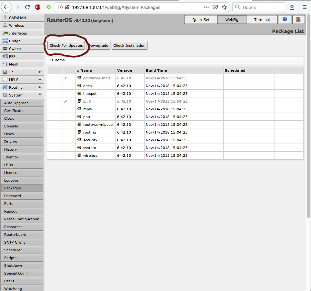Viewport: 311px width, 291px height.
Task: Click the routeros-mipsbe package icon
Action: pos(79,124)
